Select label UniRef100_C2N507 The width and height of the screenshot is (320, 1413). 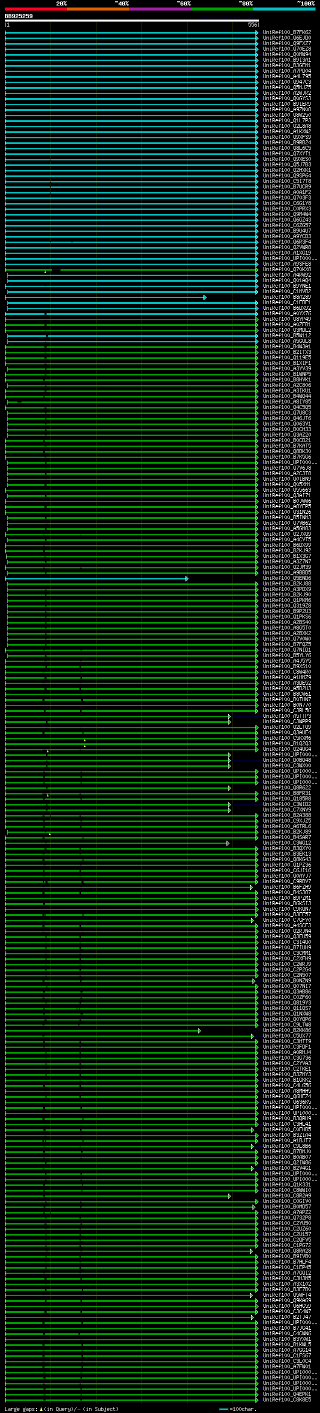pos(287,975)
